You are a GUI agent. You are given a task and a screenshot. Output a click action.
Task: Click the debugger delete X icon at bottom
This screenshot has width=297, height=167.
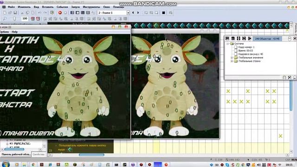[290, 77]
